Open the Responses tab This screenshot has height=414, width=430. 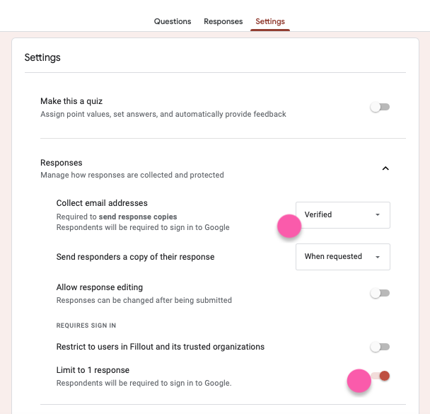coord(223,21)
